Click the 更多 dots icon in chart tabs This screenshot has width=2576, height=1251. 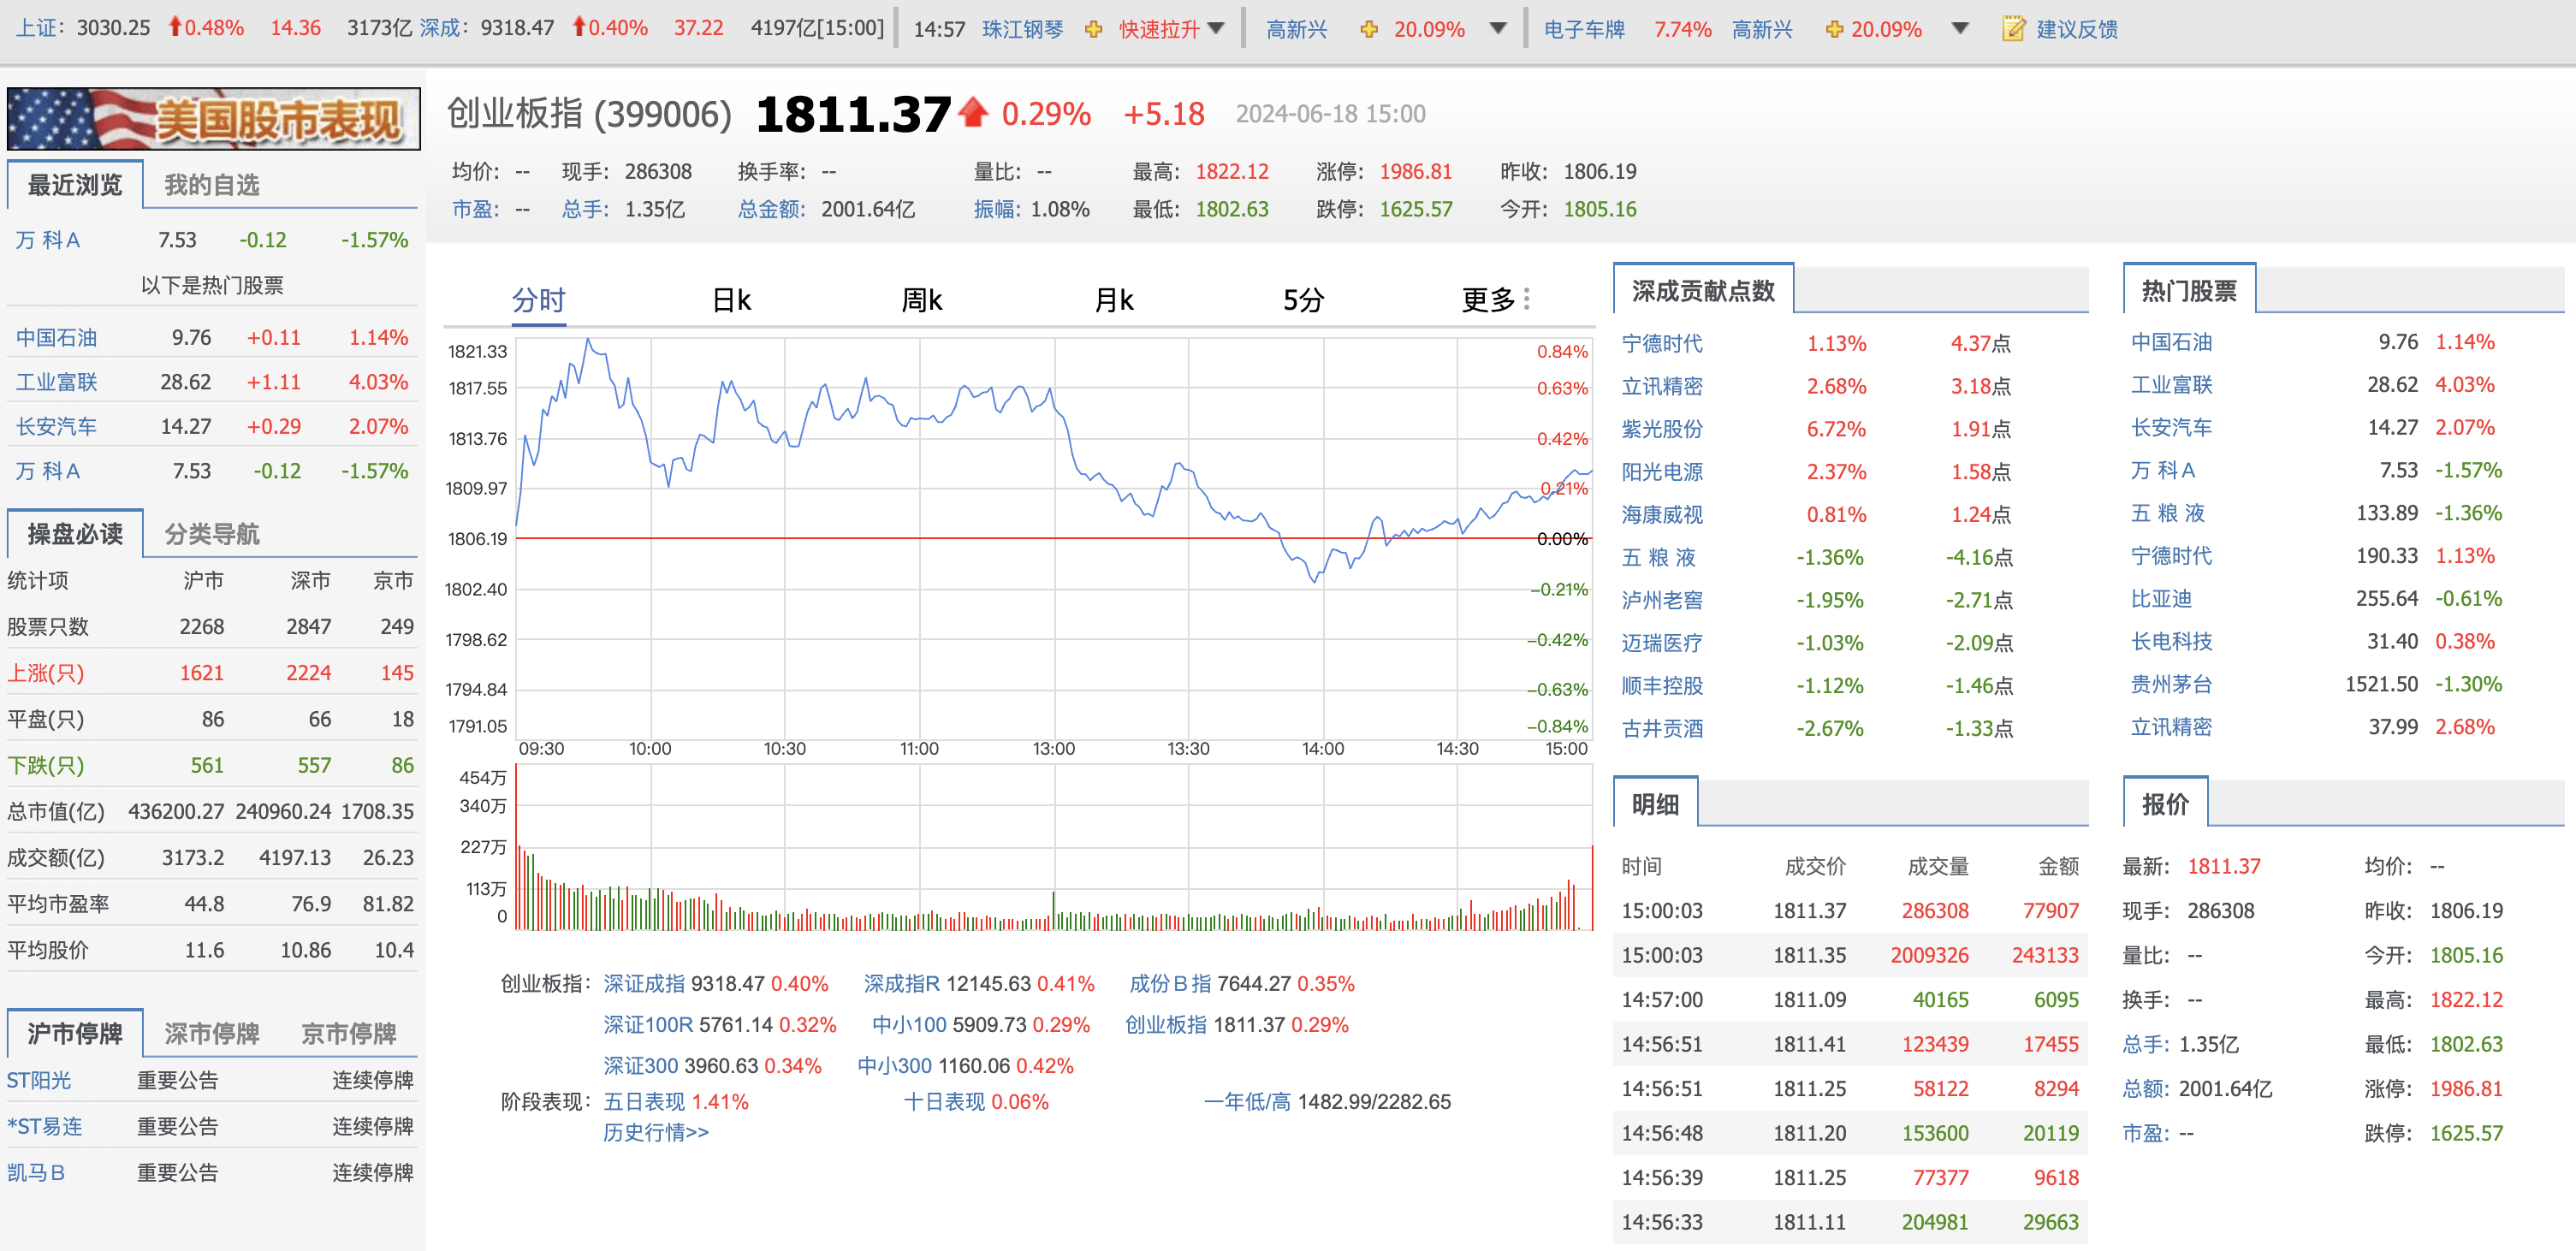coord(1526,299)
